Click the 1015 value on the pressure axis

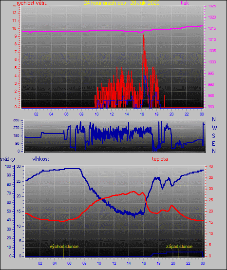[212, 29]
